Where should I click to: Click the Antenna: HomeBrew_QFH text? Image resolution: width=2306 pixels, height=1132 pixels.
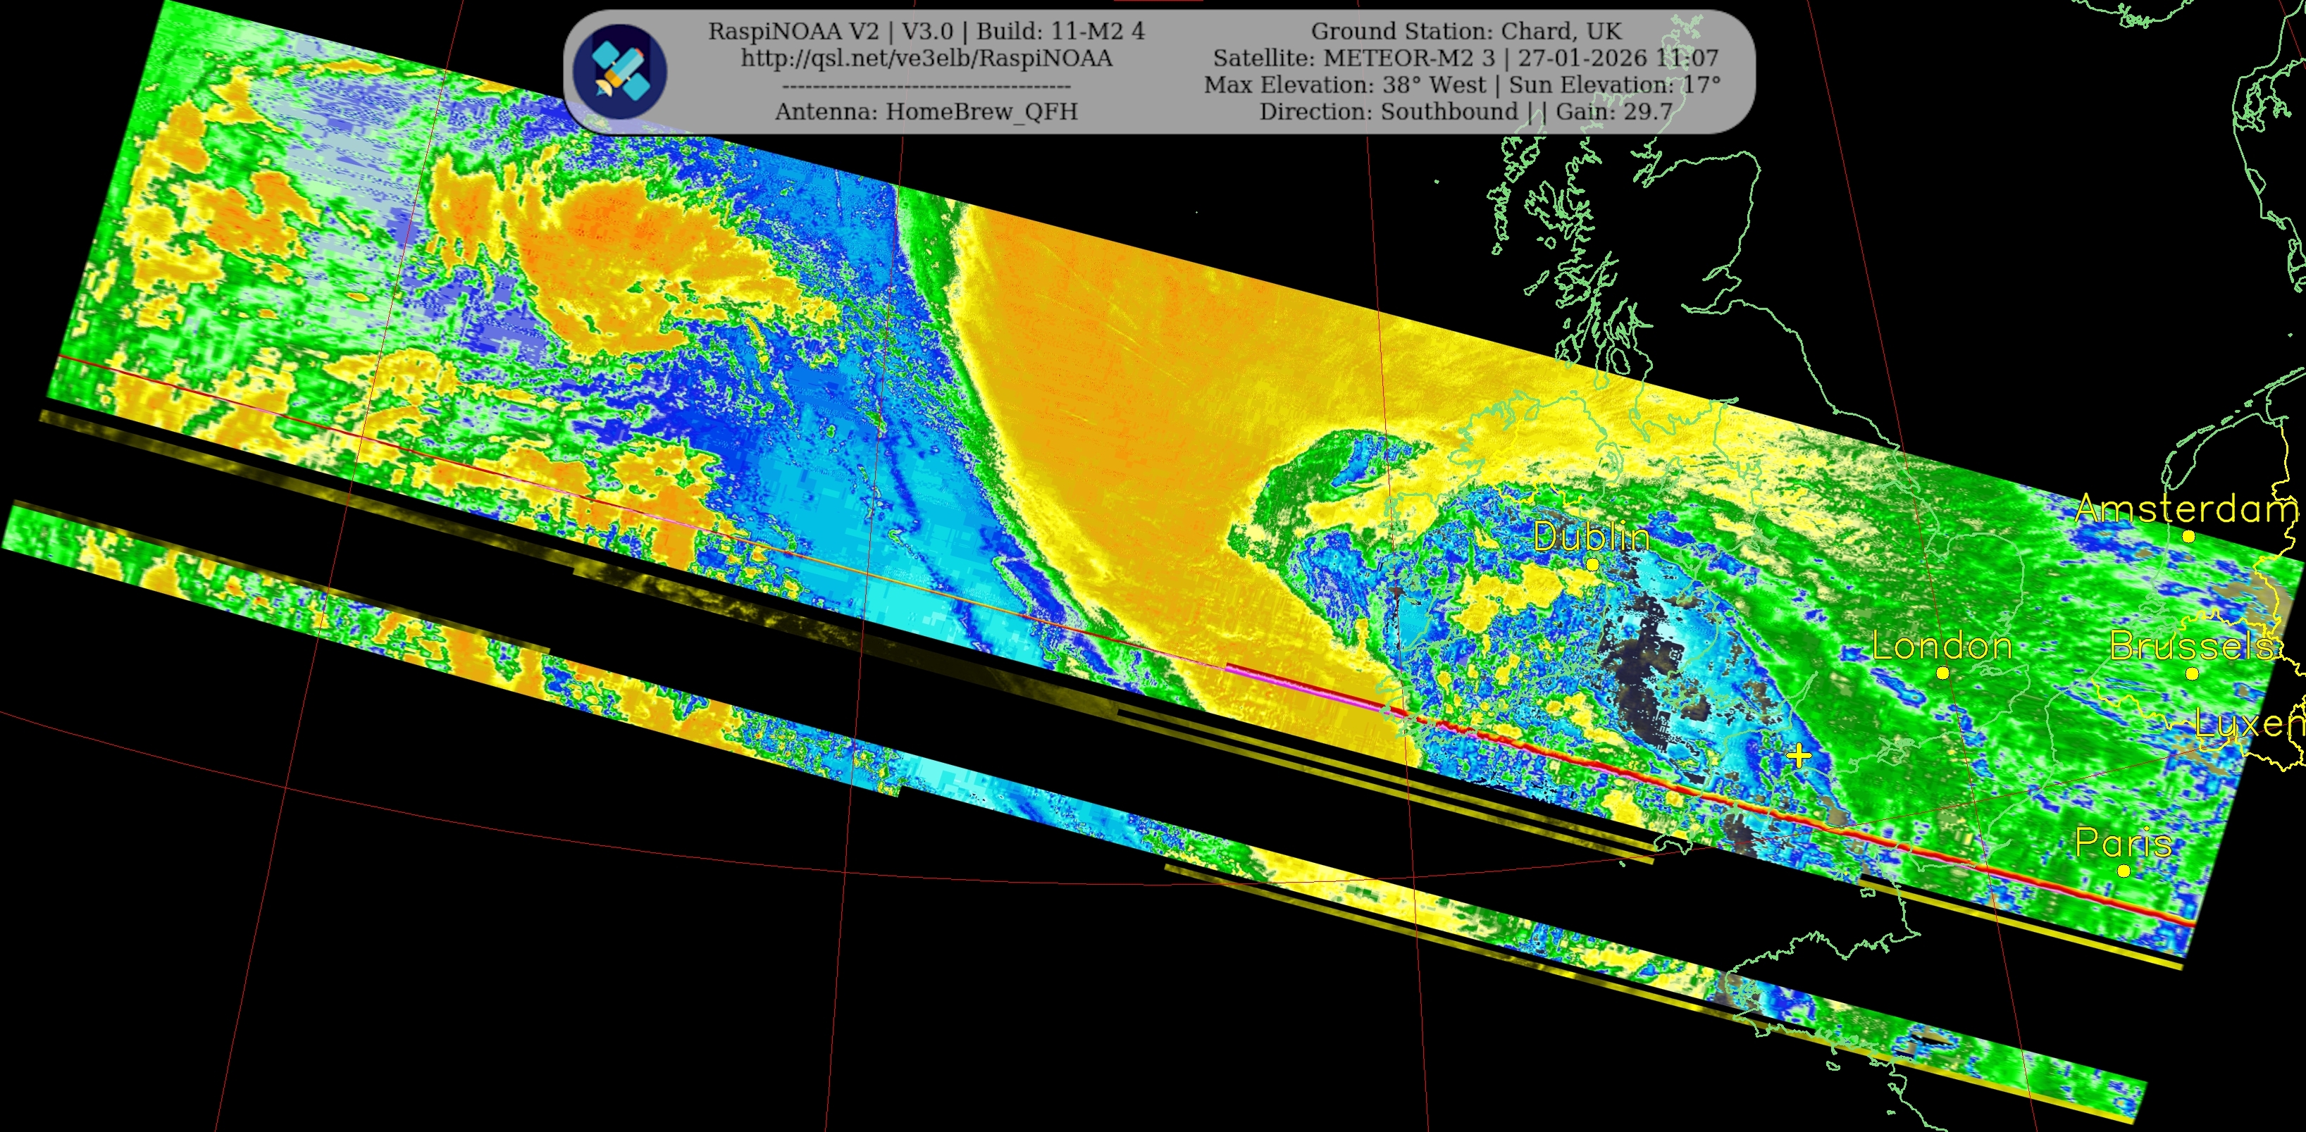(926, 112)
